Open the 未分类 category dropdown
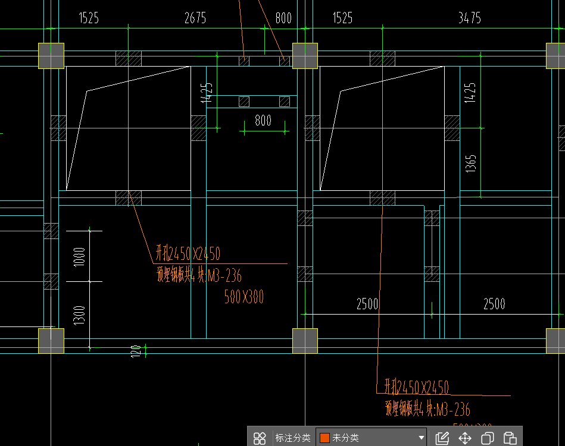This screenshot has width=565, height=446. pyautogui.click(x=372, y=438)
